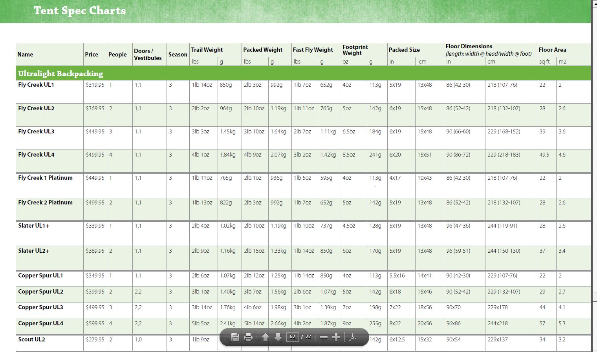Click the Doors / Vestibules column header
The height and width of the screenshot is (352, 597).
coord(148,55)
